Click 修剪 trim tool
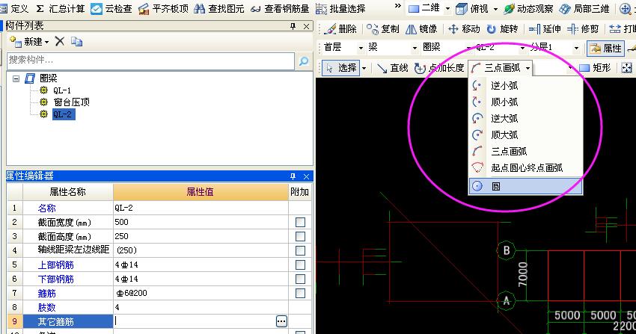 tap(583, 28)
